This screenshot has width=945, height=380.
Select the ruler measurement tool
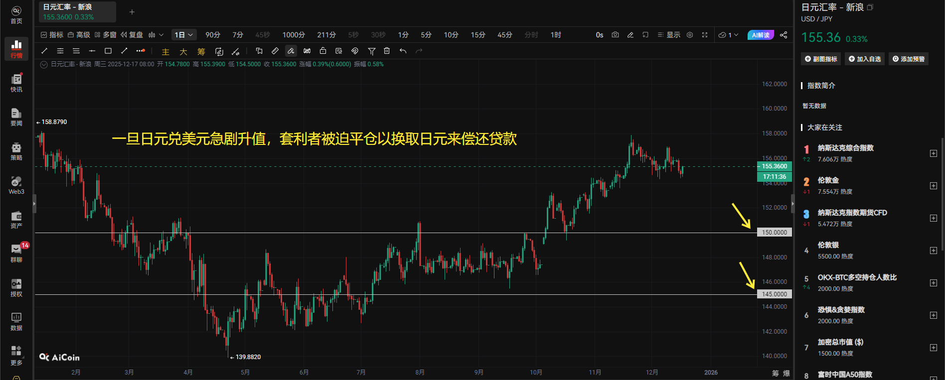coord(275,51)
